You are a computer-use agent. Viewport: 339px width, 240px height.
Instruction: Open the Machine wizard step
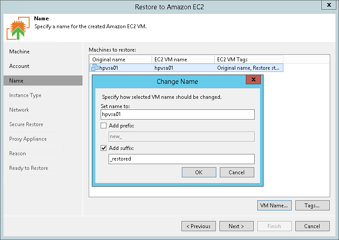19,52
